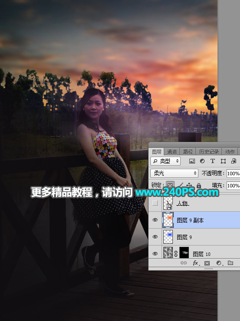
Task: Hide the 图层 9 副本 layer
Action: click(x=155, y=220)
